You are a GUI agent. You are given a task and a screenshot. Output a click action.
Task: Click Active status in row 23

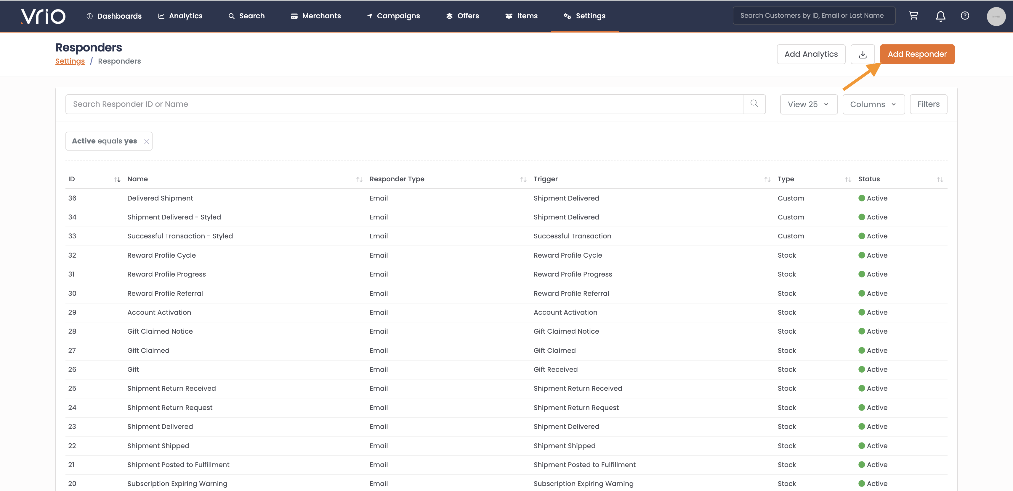coord(873,427)
